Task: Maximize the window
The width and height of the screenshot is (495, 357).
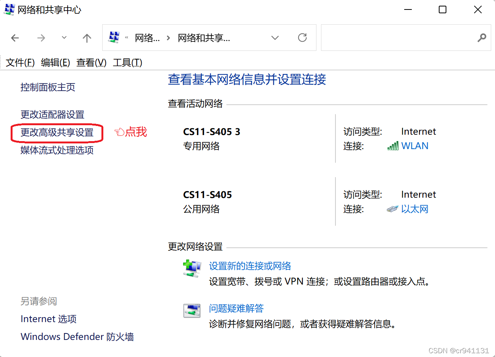Action: pos(443,9)
